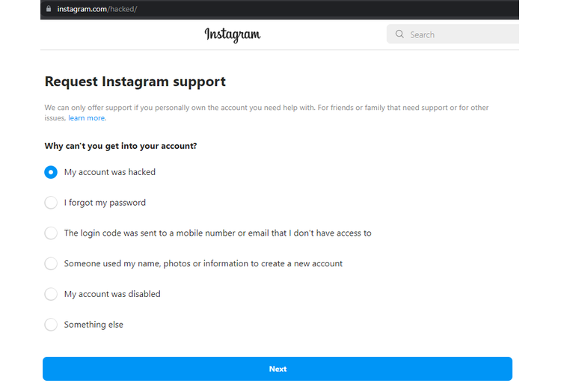Click the Instagram wordmark logo
The image size is (561, 383).
(233, 34)
